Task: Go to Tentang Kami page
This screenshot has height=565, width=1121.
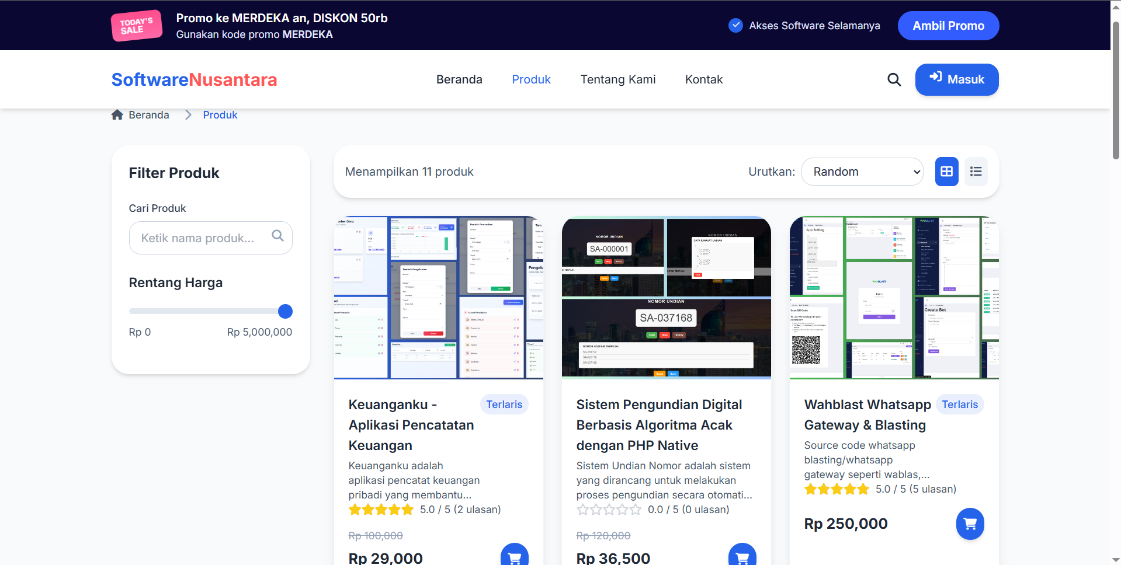Action: (617, 79)
